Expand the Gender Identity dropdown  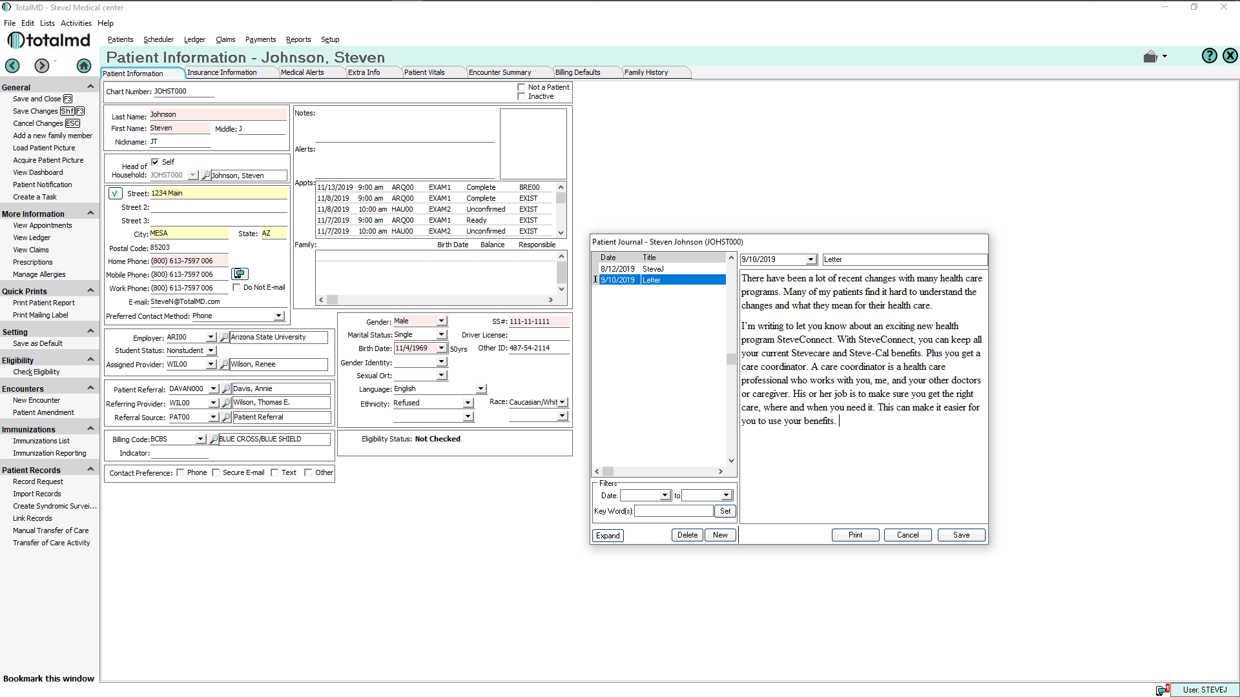coord(442,361)
